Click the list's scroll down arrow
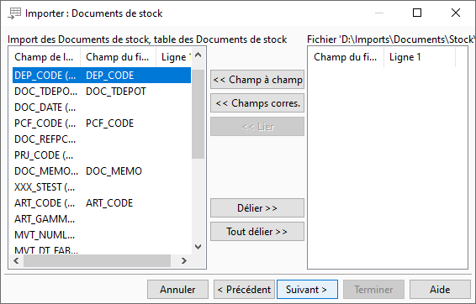 point(198,247)
